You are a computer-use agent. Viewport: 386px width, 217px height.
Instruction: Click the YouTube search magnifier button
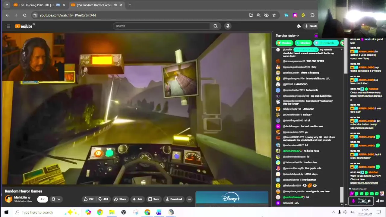tap(215, 26)
